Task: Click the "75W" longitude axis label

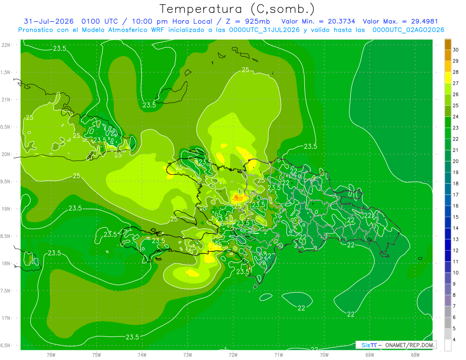Action: pos(97,355)
